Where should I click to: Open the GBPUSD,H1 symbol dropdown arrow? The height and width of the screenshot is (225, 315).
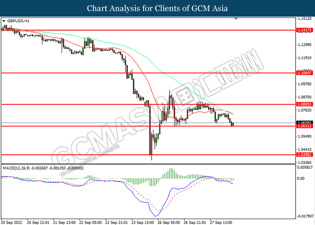(4, 21)
